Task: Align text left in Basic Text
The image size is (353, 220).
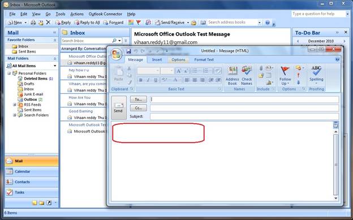Action: click(x=187, y=80)
